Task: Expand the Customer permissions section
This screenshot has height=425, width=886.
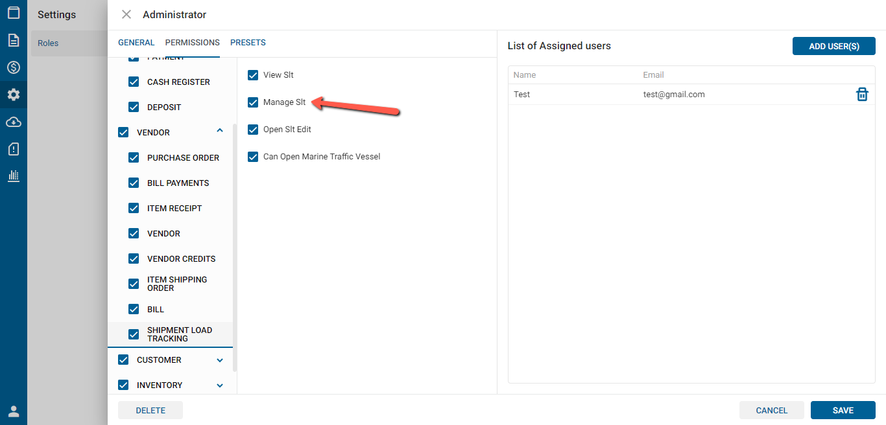Action: pyautogui.click(x=220, y=360)
